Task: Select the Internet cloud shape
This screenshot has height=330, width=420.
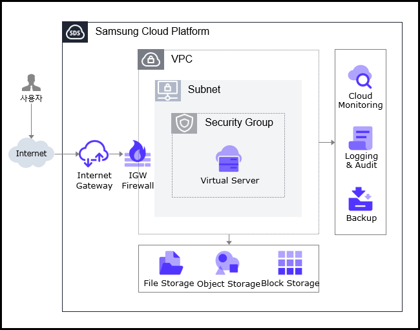Action: click(x=31, y=154)
